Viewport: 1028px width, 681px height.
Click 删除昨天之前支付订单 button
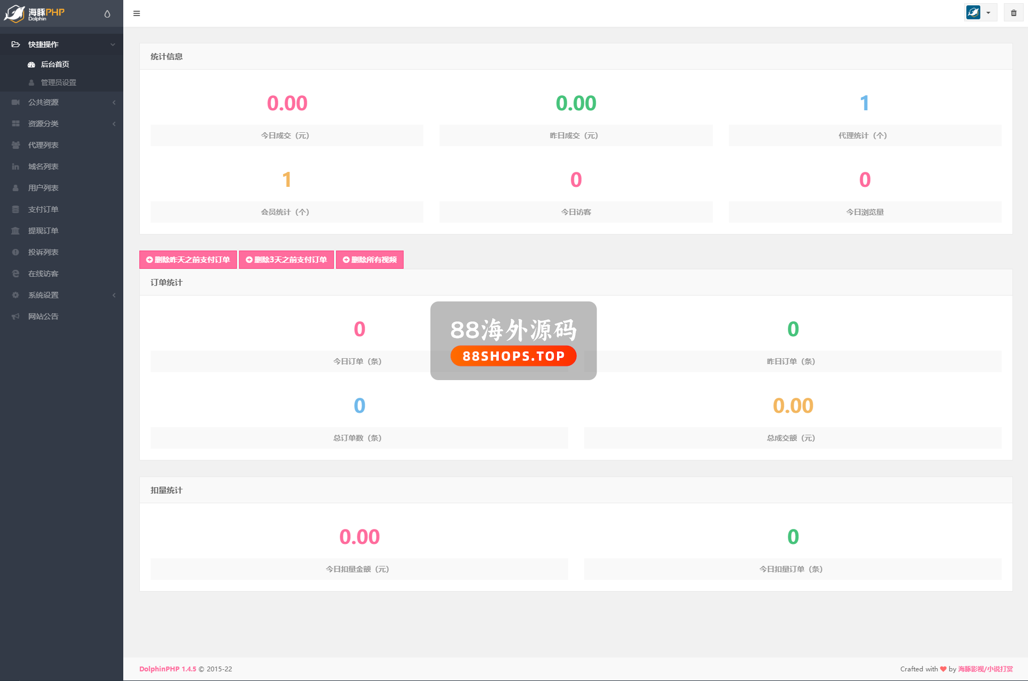[x=188, y=260]
